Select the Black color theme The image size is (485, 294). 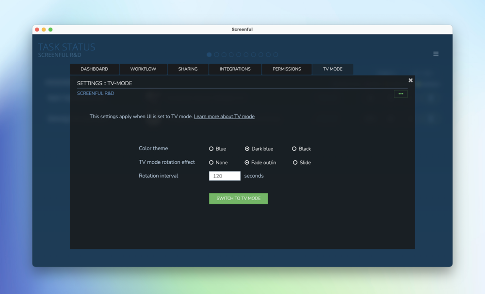pos(294,149)
